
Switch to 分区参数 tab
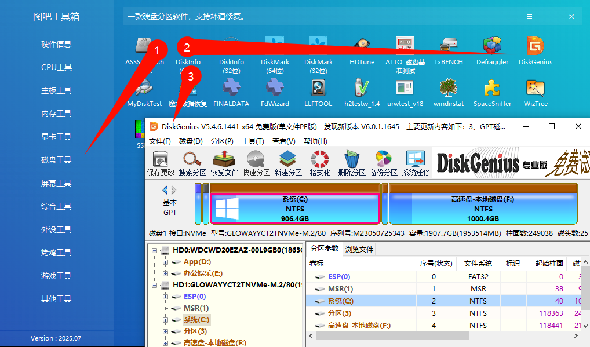point(325,249)
